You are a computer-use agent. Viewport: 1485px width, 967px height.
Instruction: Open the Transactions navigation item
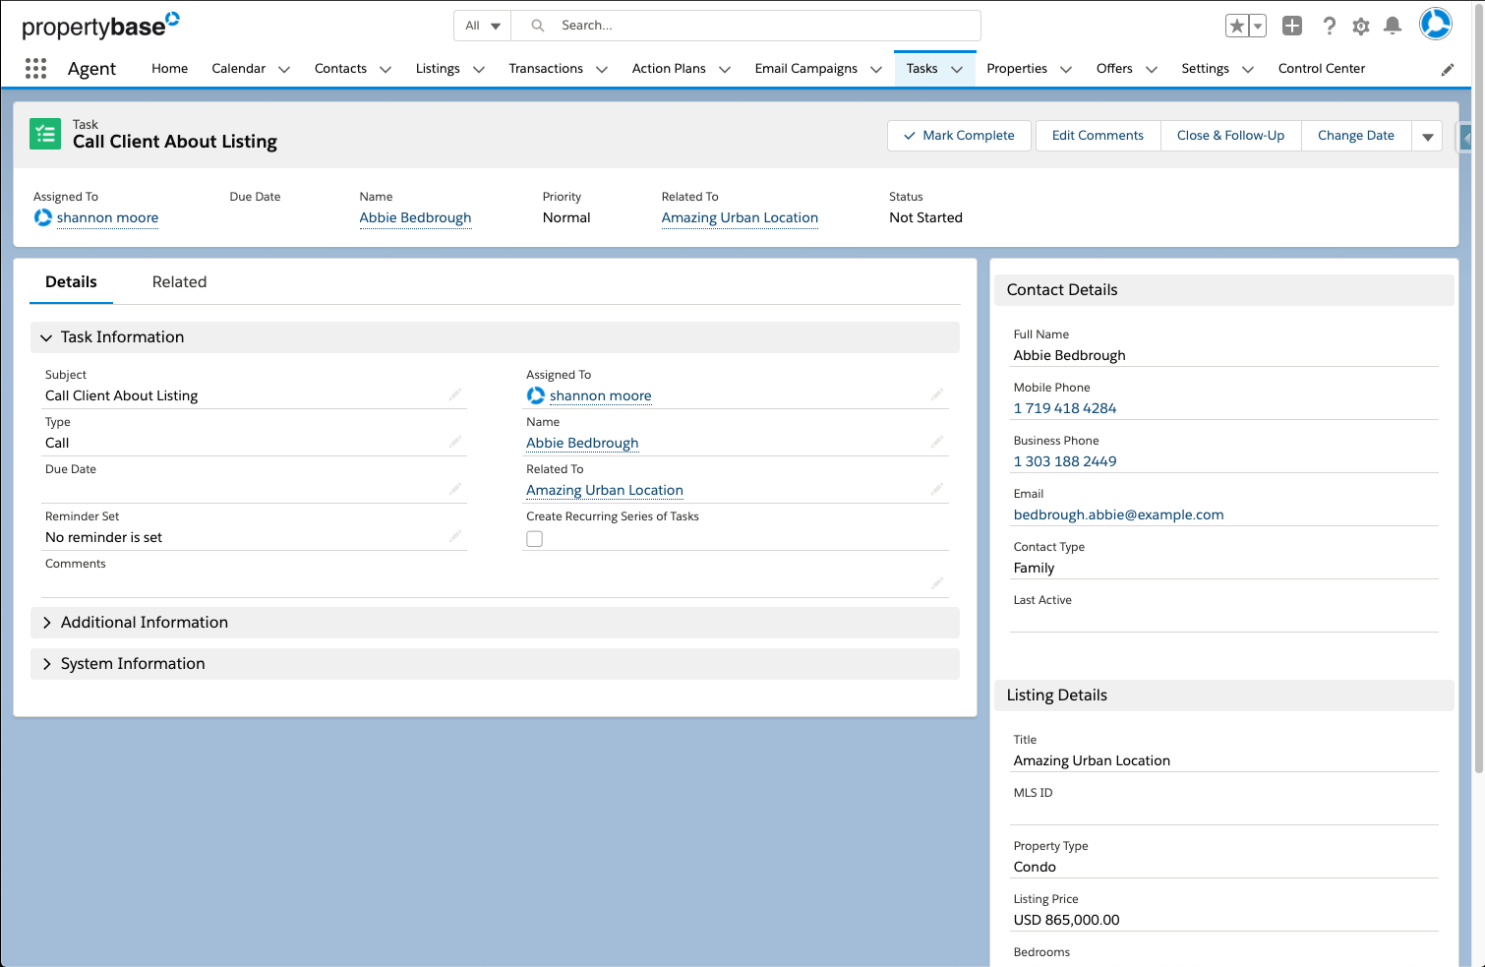coord(547,68)
